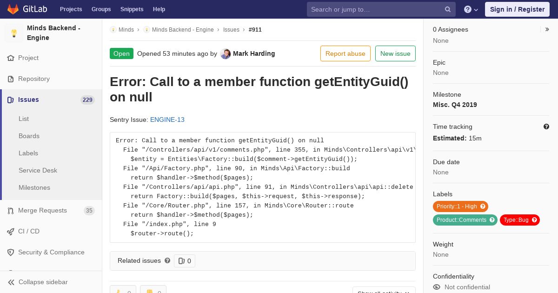Click the Time tracking help icon

[x=546, y=127]
